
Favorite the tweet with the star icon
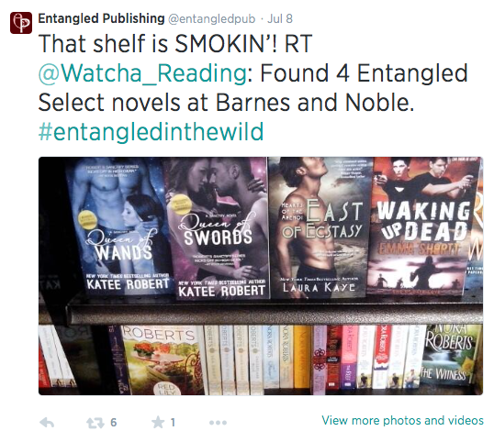tap(158, 422)
